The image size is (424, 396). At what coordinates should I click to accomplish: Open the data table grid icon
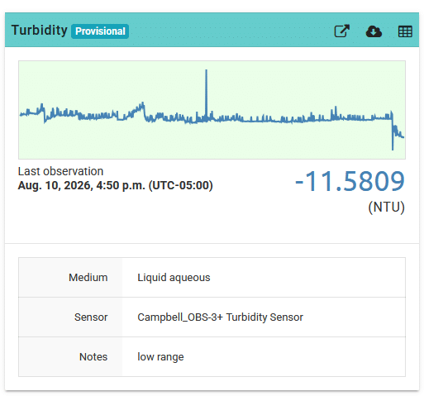pos(405,31)
